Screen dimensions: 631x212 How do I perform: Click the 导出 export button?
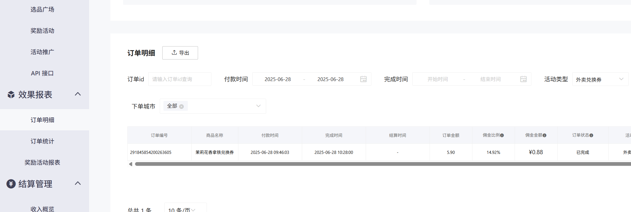pyautogui.click(x=180, y=53)
